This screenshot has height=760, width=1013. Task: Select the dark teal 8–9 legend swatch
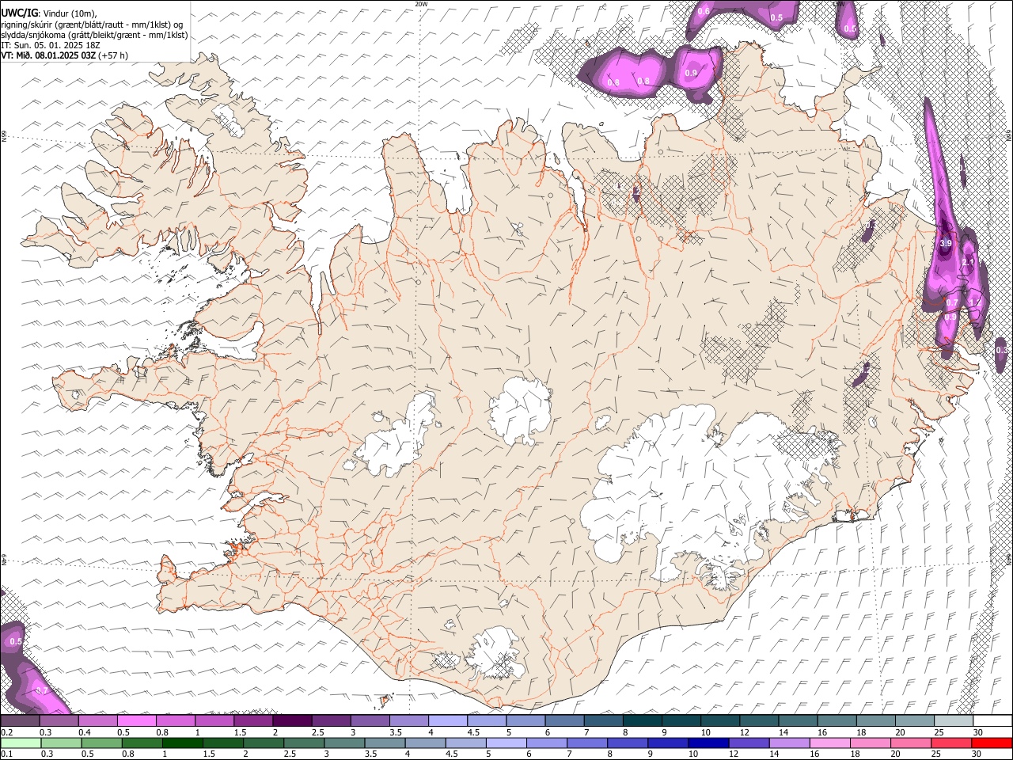(x=643, y=720)
